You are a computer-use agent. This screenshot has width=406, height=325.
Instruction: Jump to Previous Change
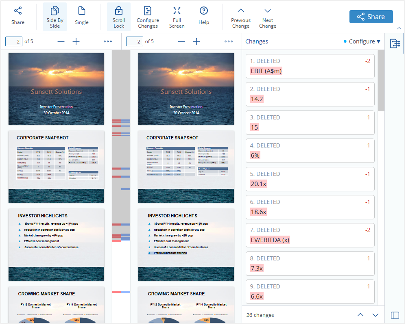(x=241, y=17)
